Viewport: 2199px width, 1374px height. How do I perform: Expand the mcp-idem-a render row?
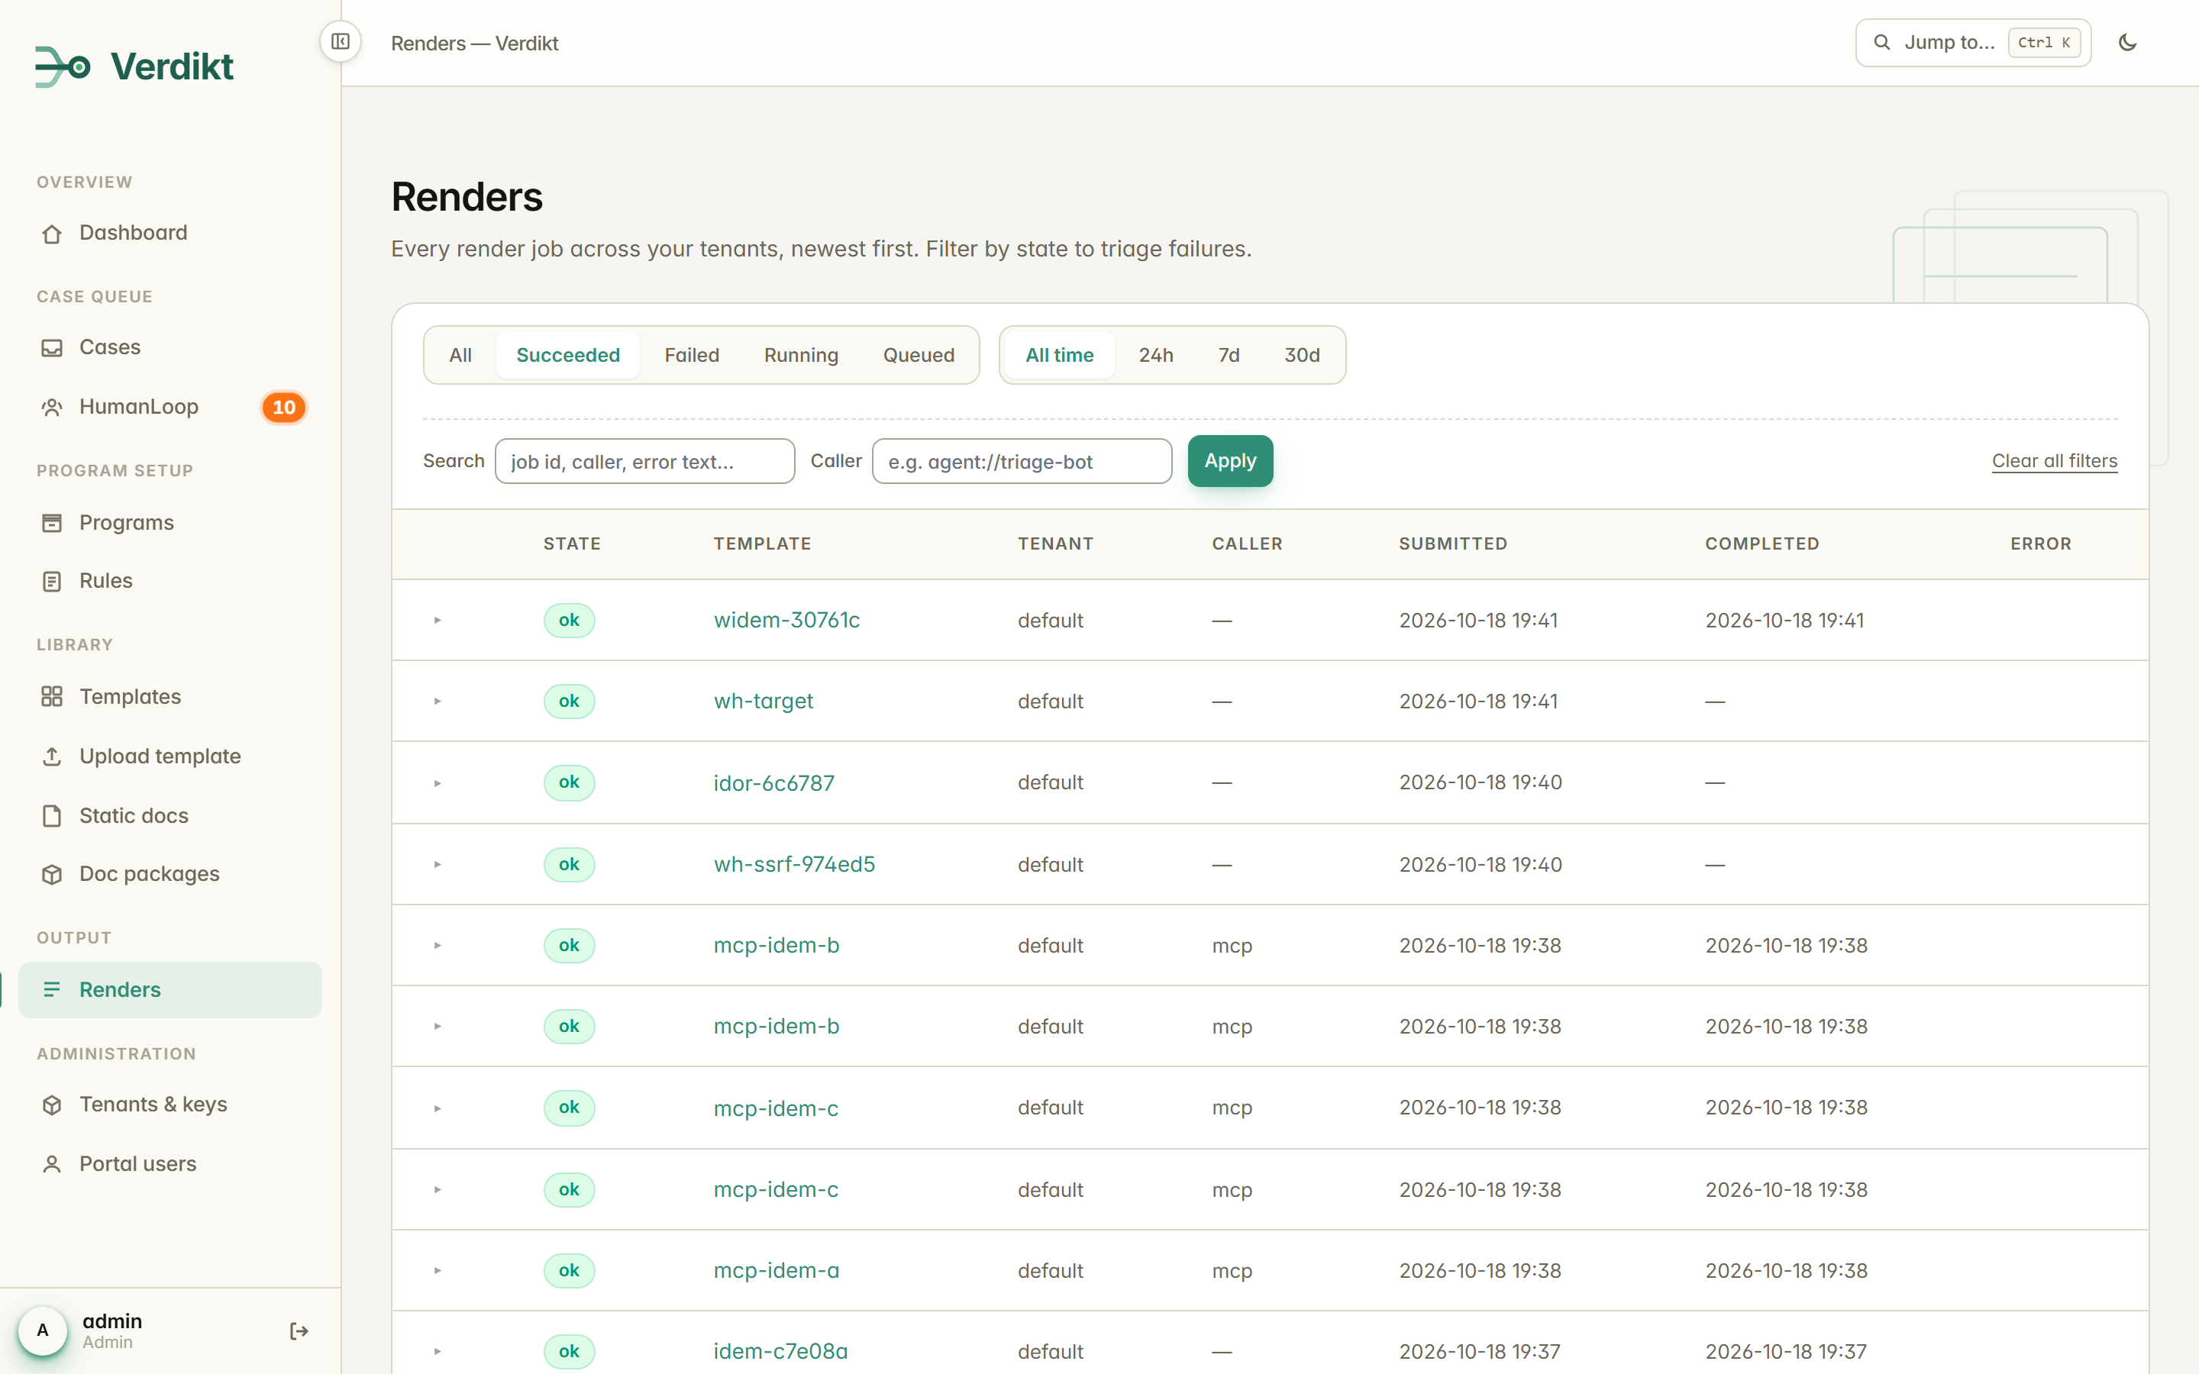(x=437, y=1270)
